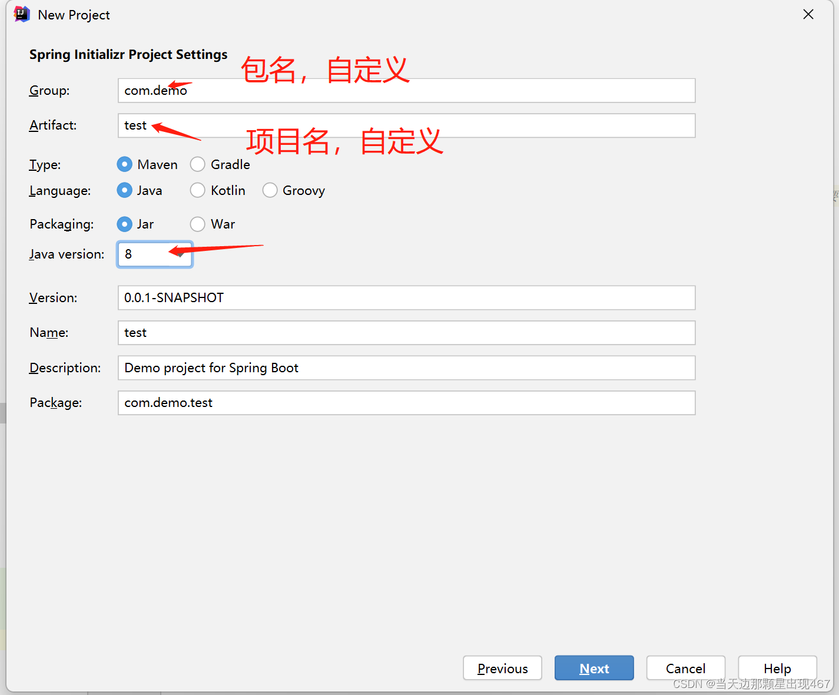Image resolution: width=839 pixels, height=695 pixels.
Task: Click the Next button
Action: point(594,668)
